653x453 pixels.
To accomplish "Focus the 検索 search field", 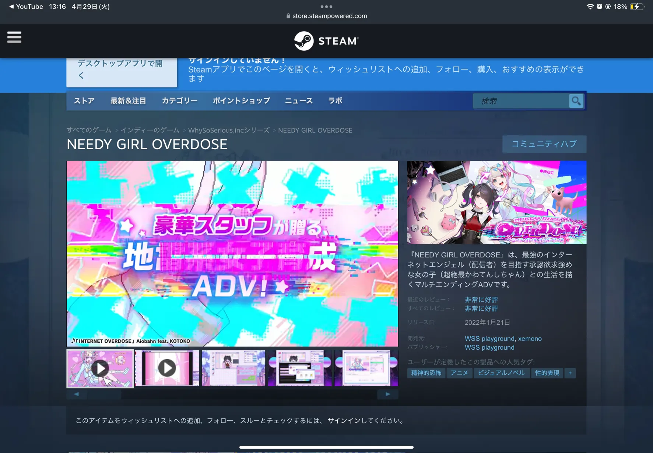I will (522, 101).
